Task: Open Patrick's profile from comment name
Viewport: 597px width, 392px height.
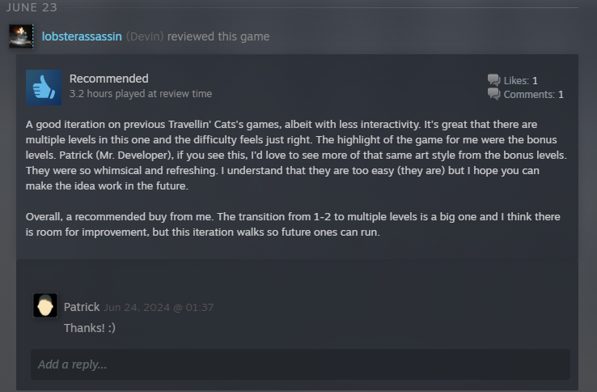Action: tap(82, 307)
